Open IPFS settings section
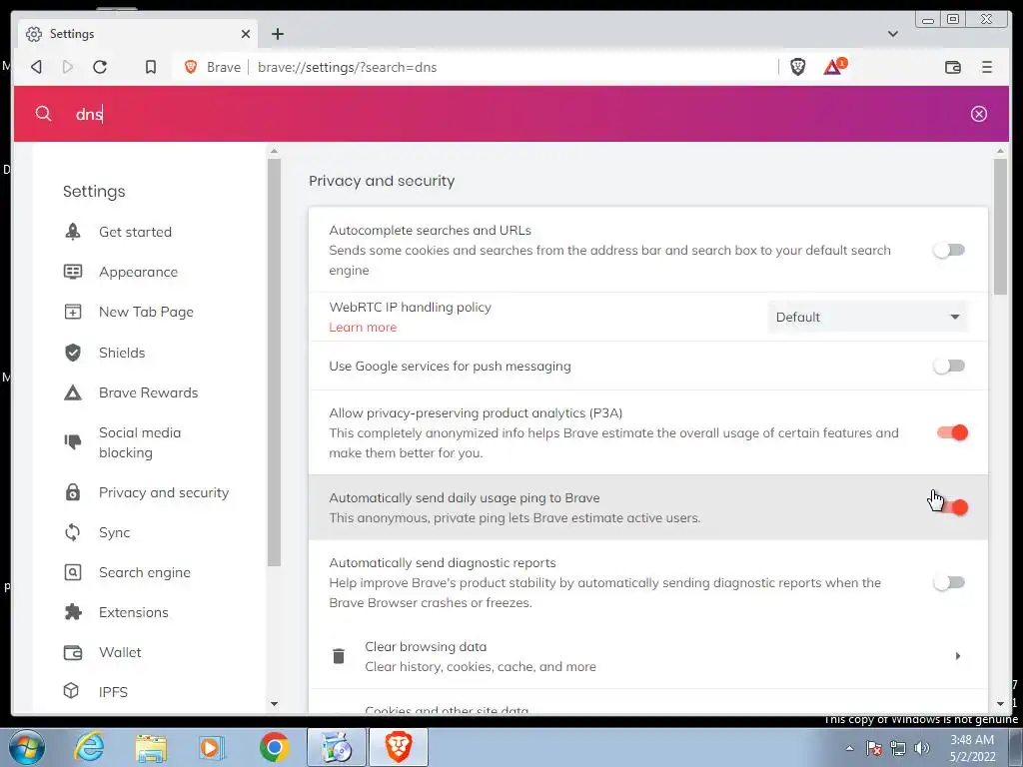1023x767 pixels. (113, 691)
